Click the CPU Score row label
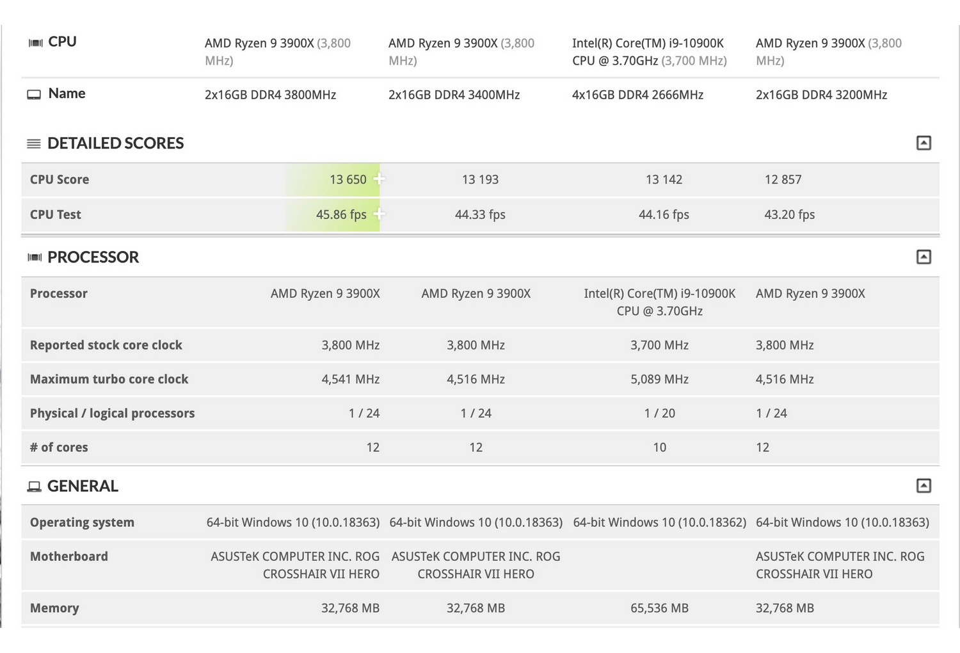 click(x=60, y=180)
